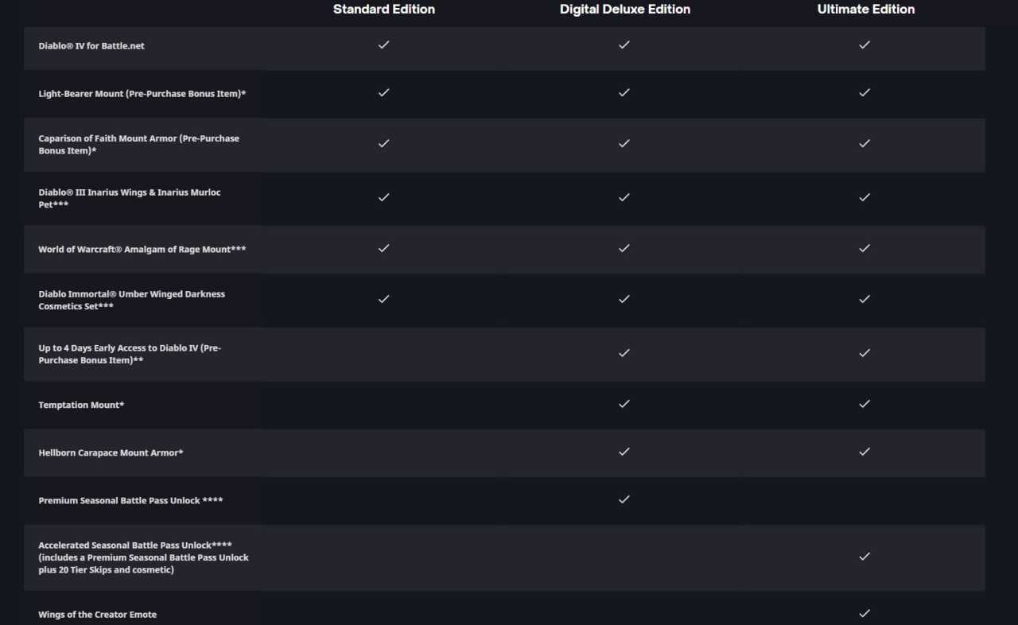The height and width of the screenshot is (625, 1018).
Task: Click Ultimate checkmark for Accelerated Battle Pass Unlock
Action: (865, 557)
